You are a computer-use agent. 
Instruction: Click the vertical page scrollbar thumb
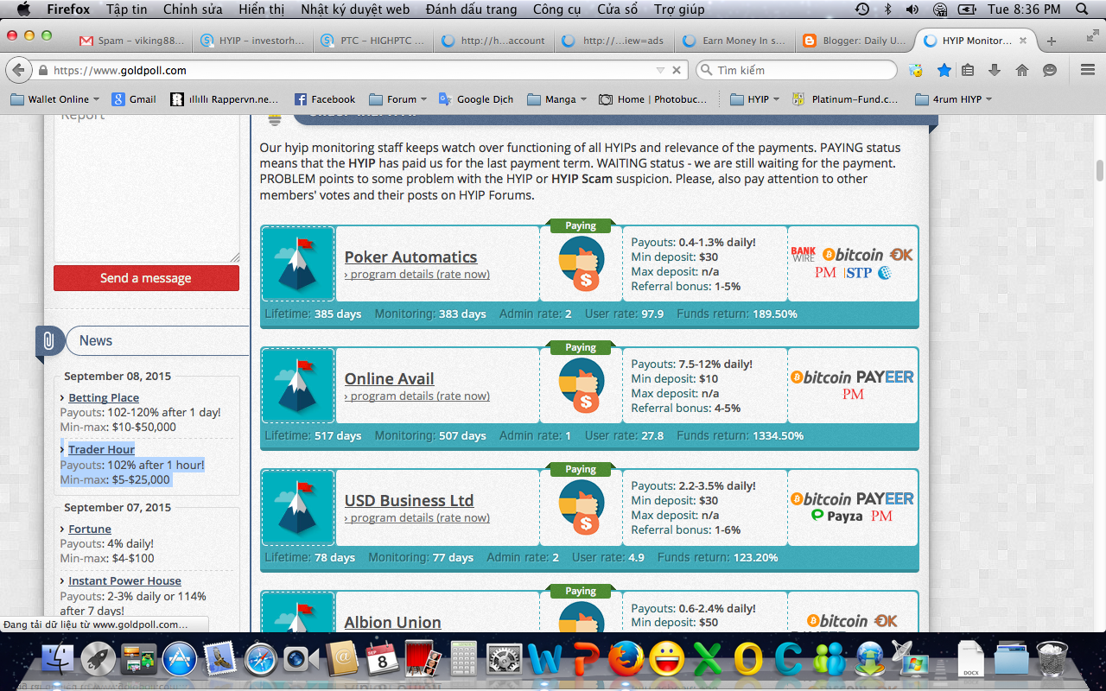(1099, 171)
